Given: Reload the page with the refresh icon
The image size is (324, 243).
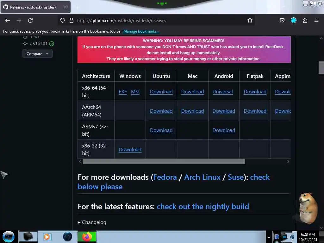Looking at the screenshot, I should 30,21.
